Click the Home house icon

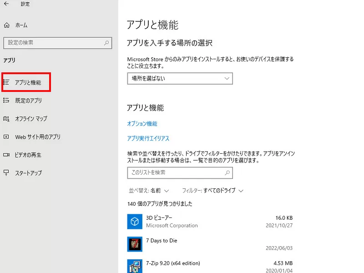point(7,25)
